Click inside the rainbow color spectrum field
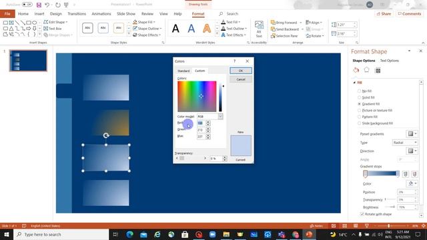 pos(197,96)
